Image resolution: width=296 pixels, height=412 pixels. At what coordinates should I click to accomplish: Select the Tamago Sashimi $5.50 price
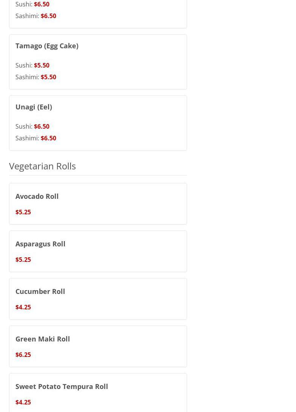(x=48, y=77)
